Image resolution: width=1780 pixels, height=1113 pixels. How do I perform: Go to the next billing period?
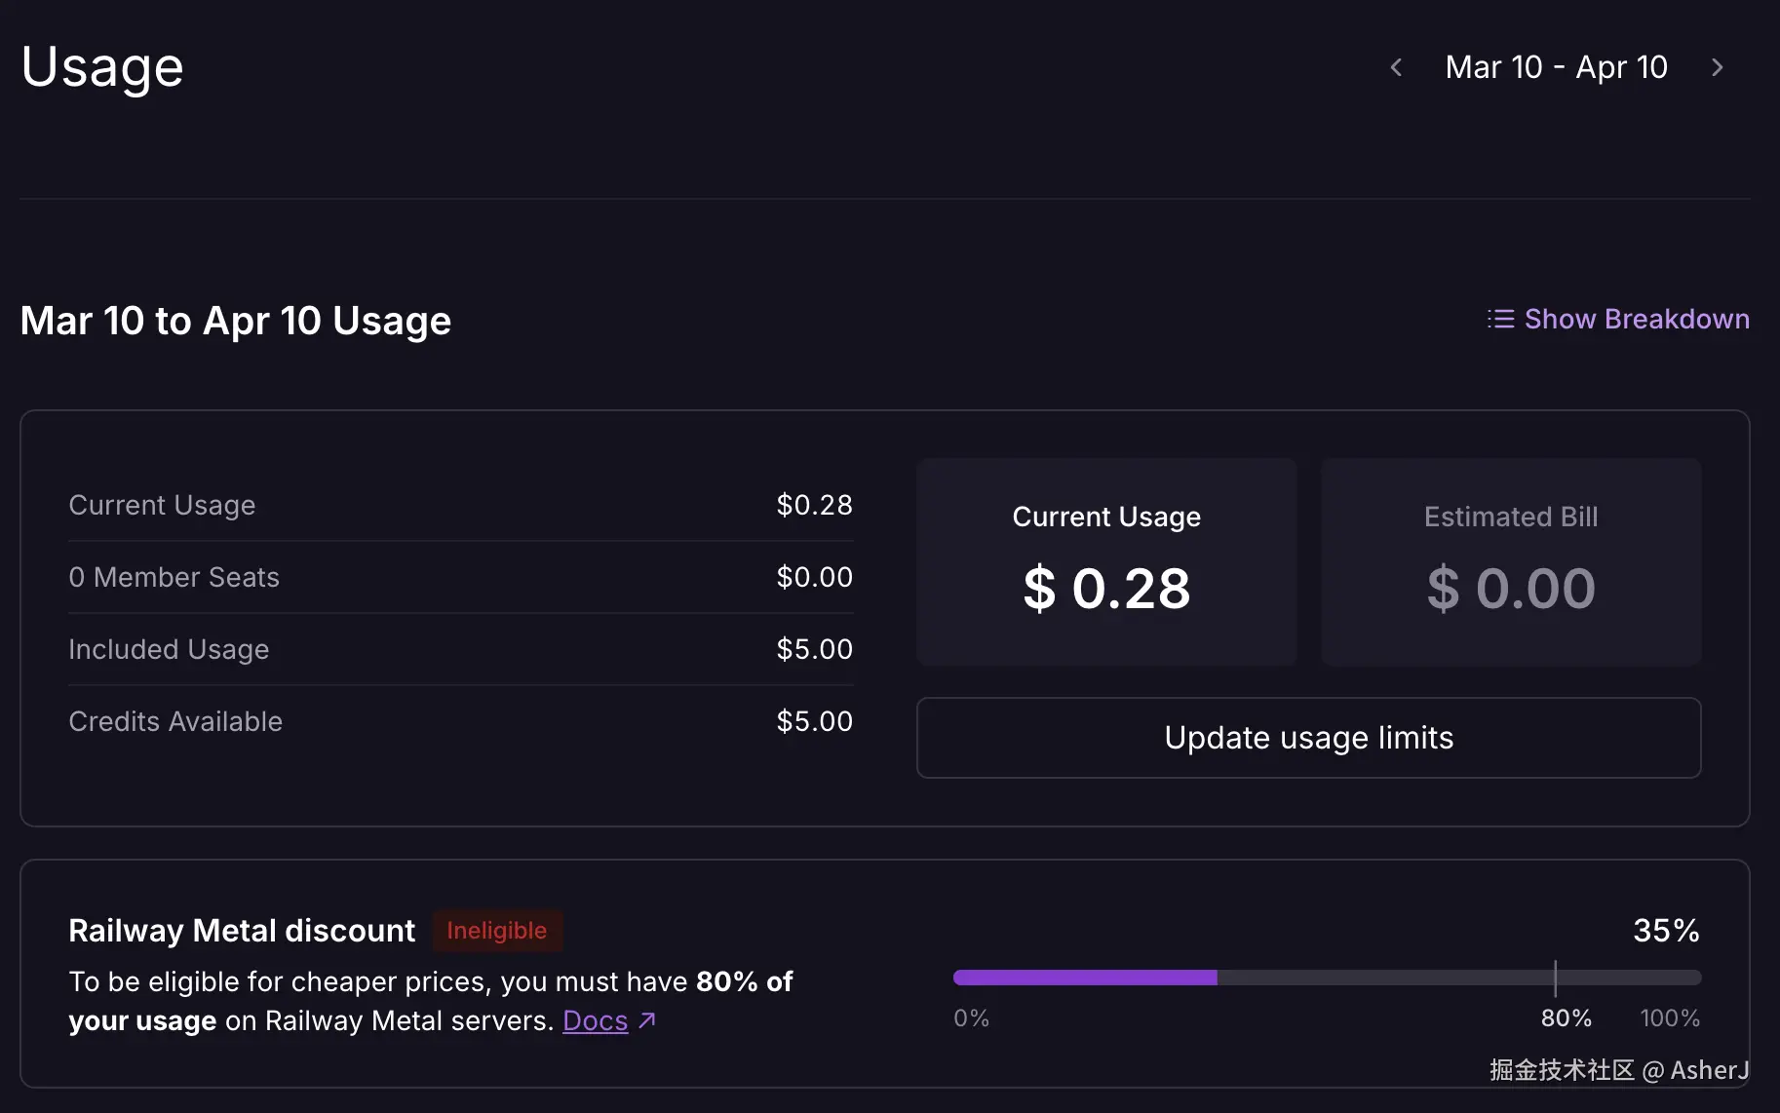tap(1718, 67)
